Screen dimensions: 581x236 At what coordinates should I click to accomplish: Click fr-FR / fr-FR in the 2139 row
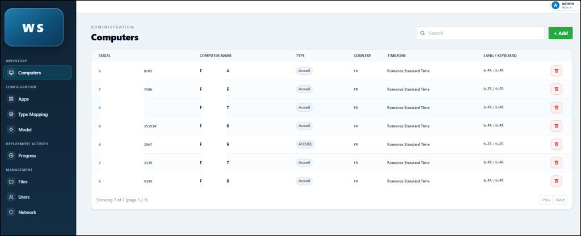(494, 162)
